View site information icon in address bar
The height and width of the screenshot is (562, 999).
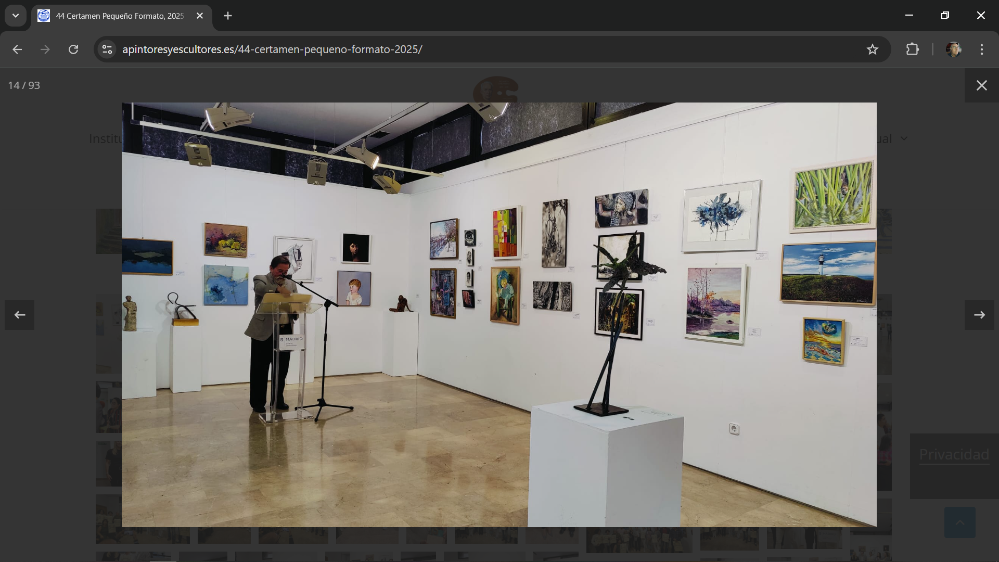pyautogui.click(x=107, y=49)
